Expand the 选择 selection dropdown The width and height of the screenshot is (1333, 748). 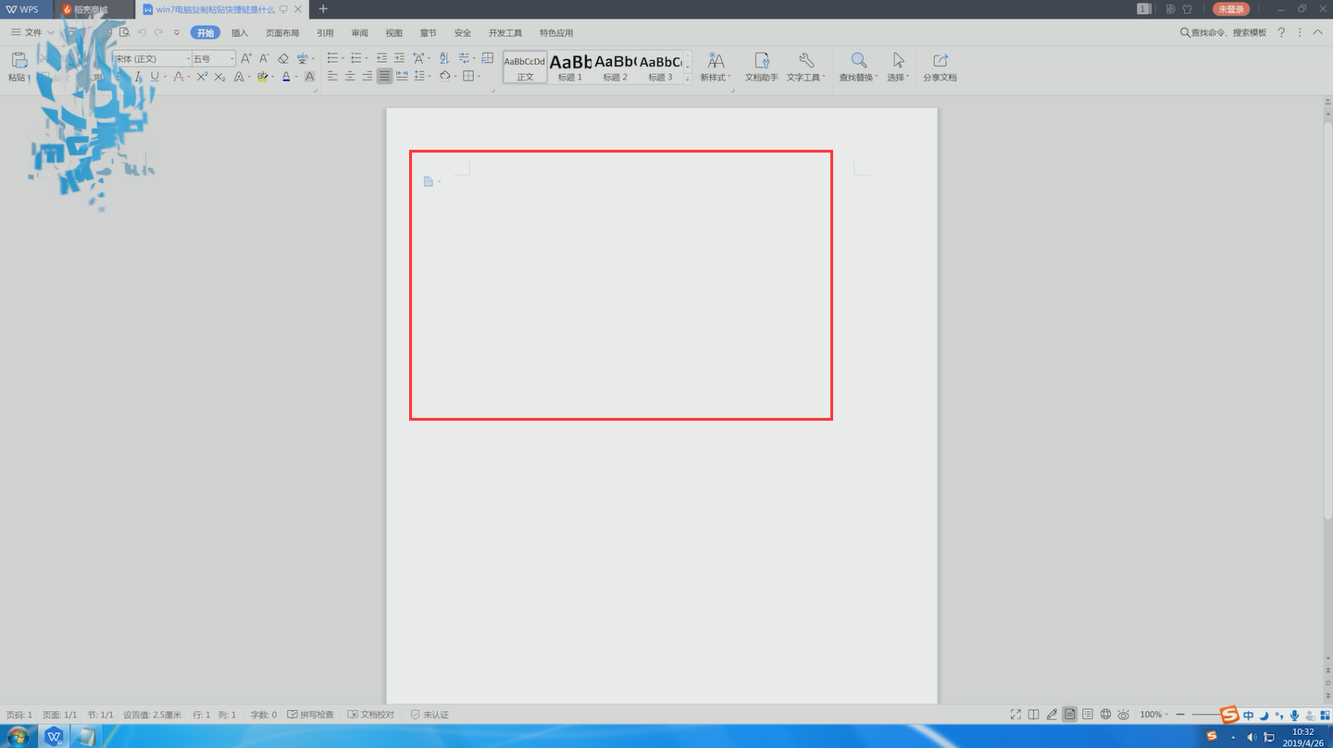(907, 78)
